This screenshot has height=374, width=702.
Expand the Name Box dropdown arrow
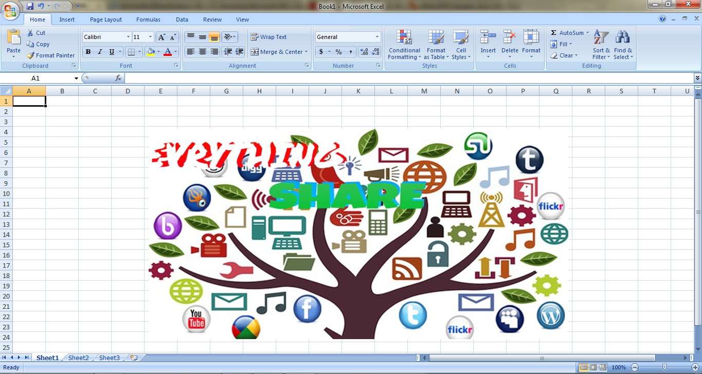(x=76, y=78)
